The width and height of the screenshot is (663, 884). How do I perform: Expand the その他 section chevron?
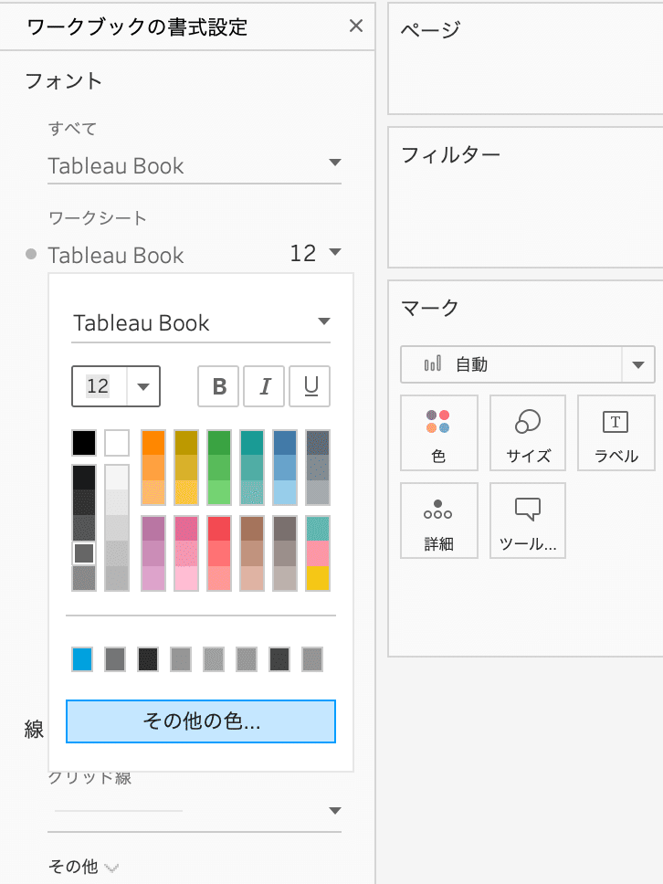click(111, 867)
